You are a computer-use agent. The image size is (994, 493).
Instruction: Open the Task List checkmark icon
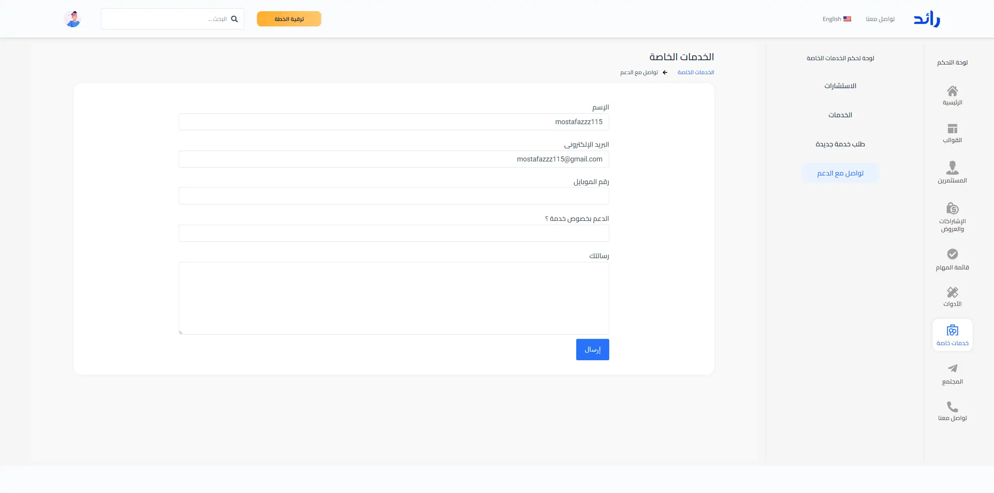point(952,254)
